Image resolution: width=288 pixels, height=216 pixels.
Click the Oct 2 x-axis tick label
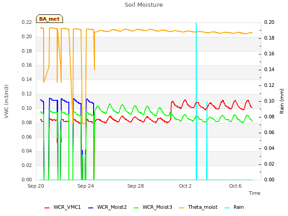pos(185,186)
